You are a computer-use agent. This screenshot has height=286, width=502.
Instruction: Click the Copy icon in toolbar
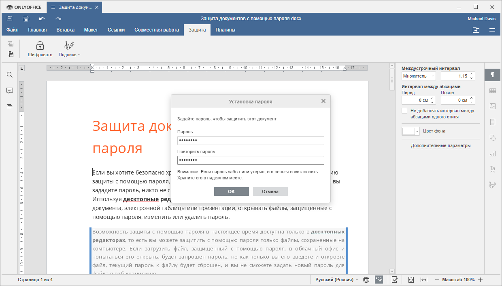(x=11, y=44)
